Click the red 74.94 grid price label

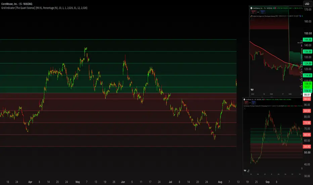pyautogui.click(x=307, y=122)
